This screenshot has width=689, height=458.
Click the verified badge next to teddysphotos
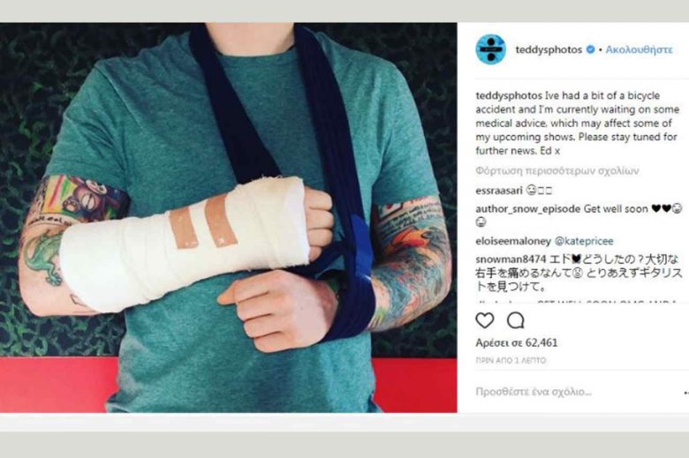(591, 49)
